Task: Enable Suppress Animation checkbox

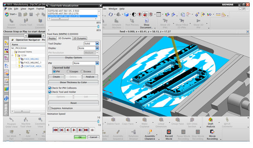Action: pos(50,108)
